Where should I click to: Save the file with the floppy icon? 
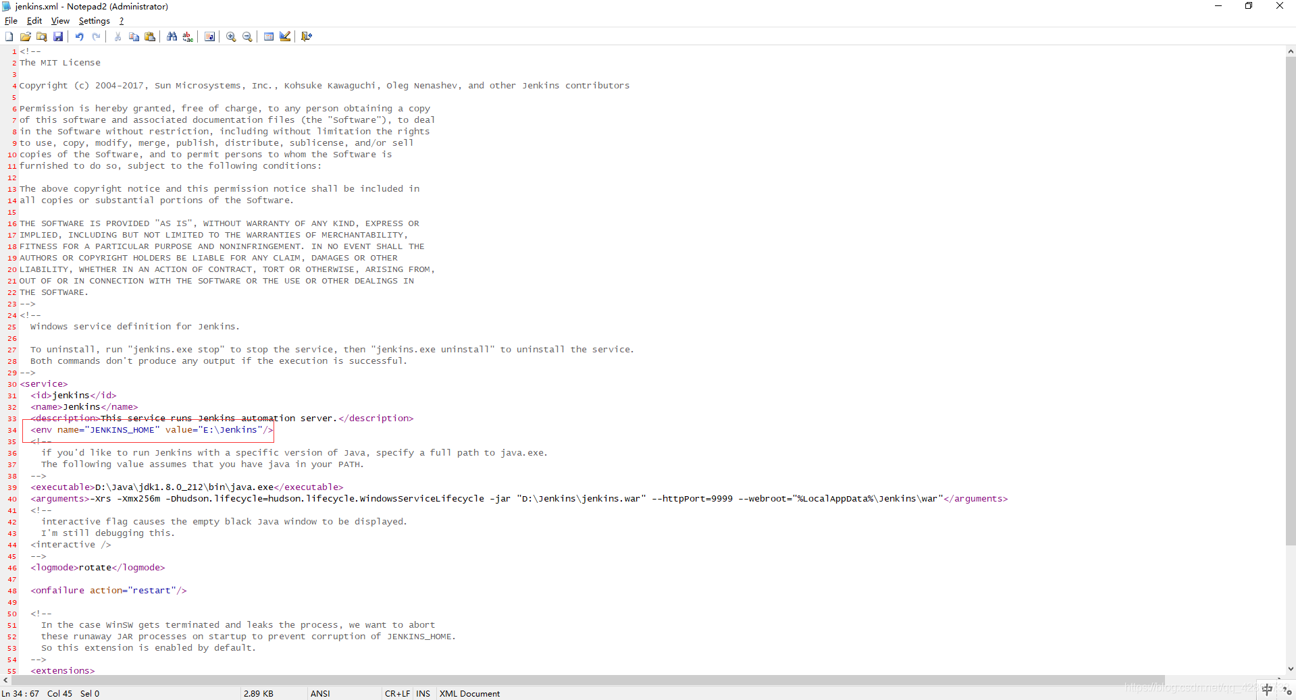pyautogui.click(x=58, y=36)
